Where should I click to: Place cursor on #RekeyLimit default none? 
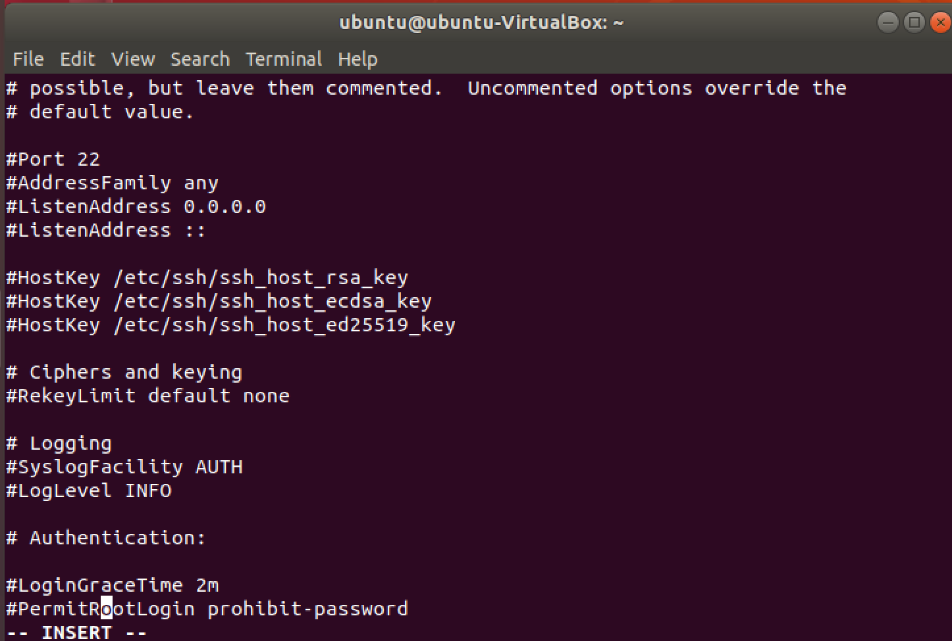click(x=148, y=396)
